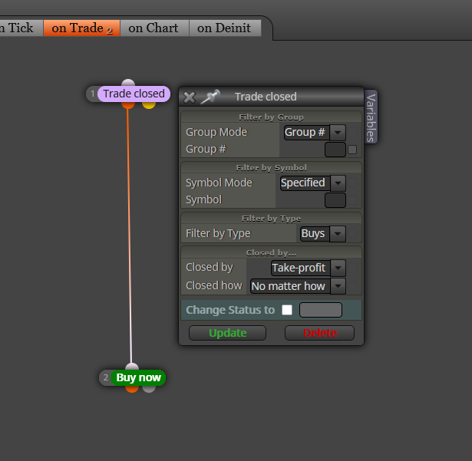This screenshot has height=461, width=472.
Task: Close the Trade closed properties panel
Action: pyautogui.click(x=190, y=97)
